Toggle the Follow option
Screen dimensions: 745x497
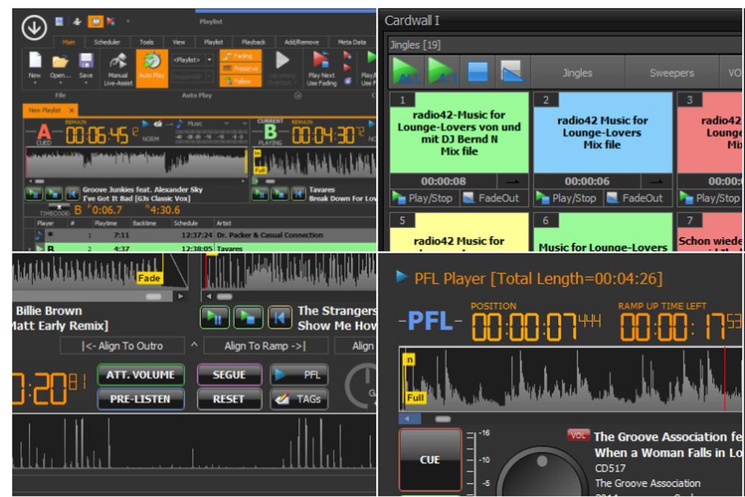click(241, 81)
